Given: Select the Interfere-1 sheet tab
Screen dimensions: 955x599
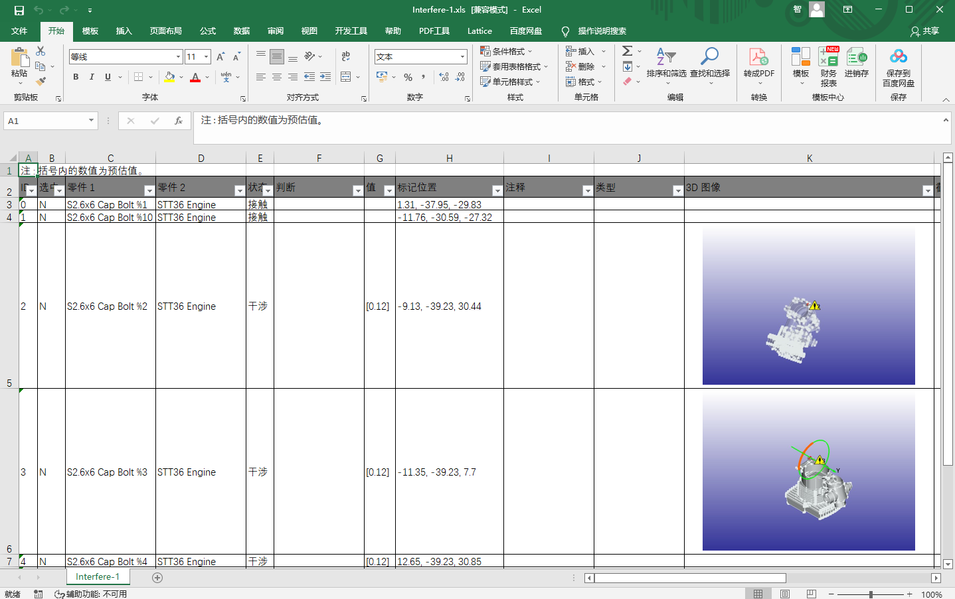Looking at the screenshot, I should coord(98,577).
